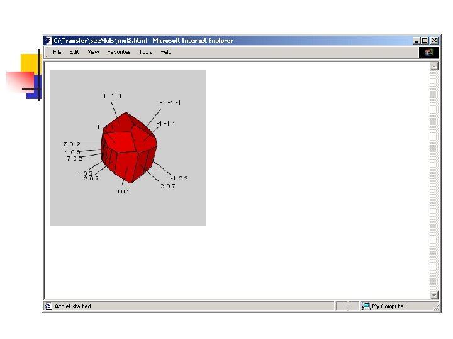Viewport: 453px width, 339px height.
Task: Click the 'Applet started' status text
Action: point(73,306)
